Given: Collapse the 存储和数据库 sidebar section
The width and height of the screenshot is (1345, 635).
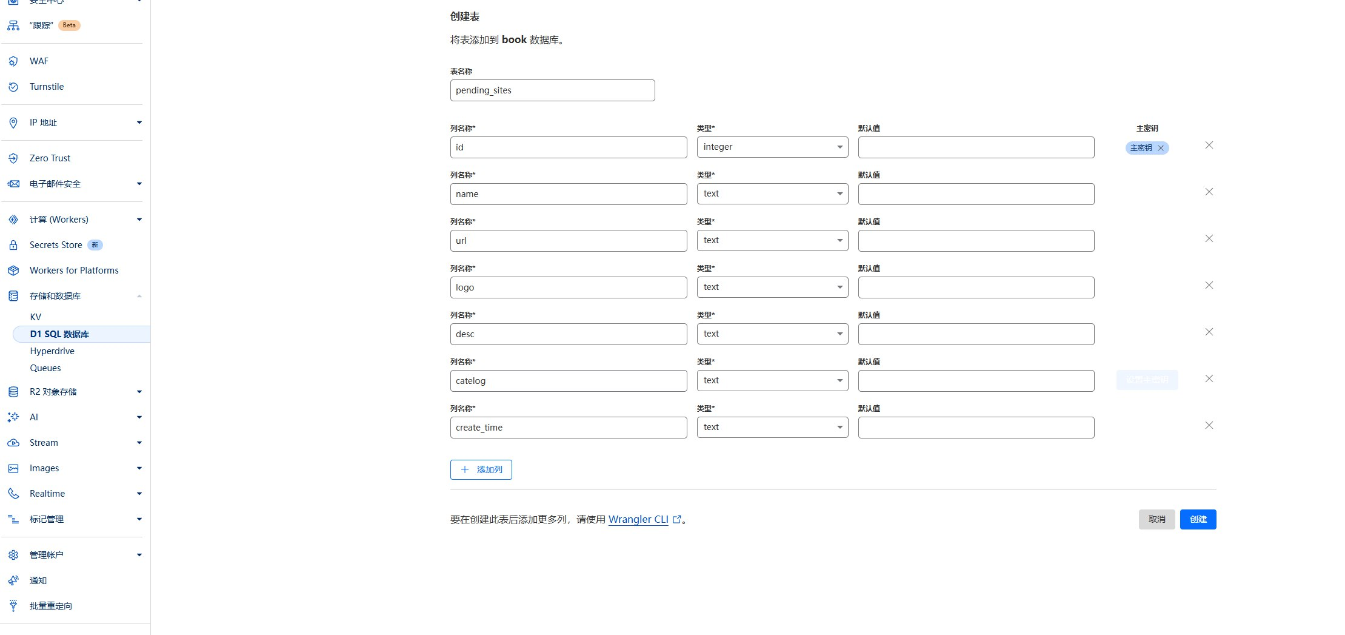Looking at the screenshot, I should pyautogui.click(x=139, y=296).
